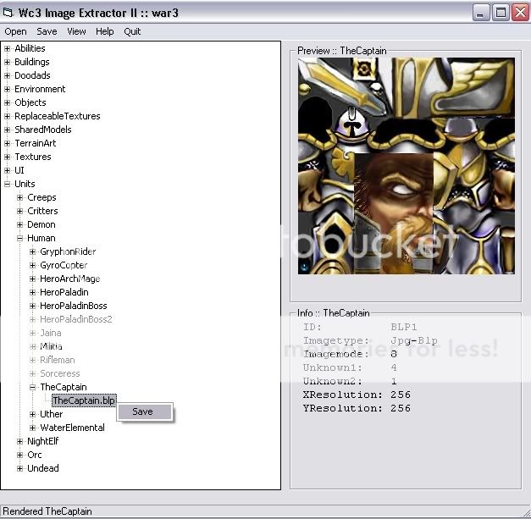Select the Units tree label
The width and height of the screenshot is (531, 519).
tap(25, 184)
